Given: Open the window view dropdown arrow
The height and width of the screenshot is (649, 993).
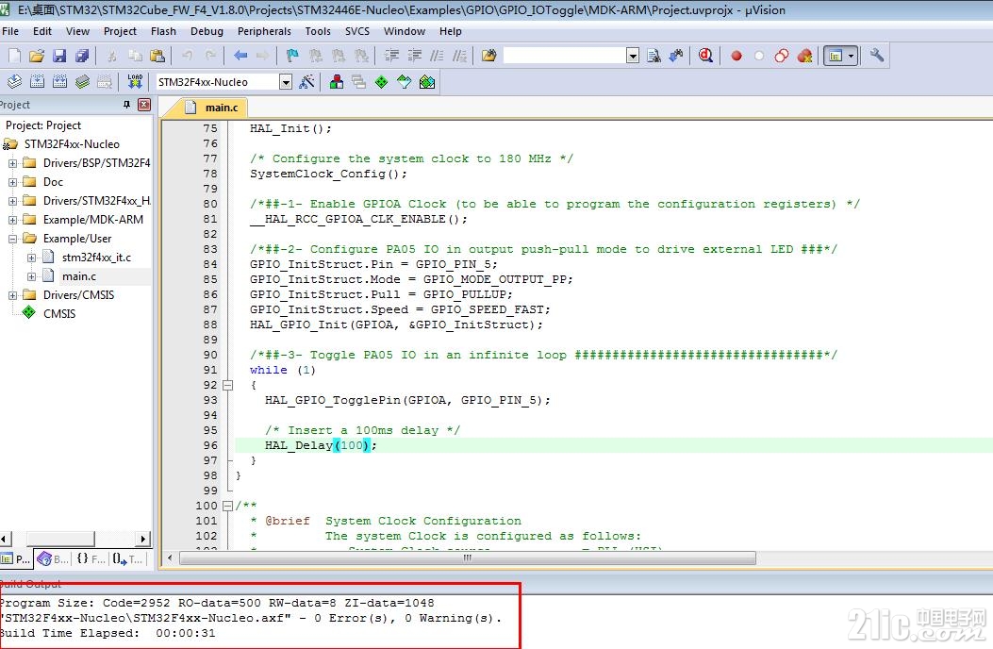Looking at the screenshot, I should (852, 56).
